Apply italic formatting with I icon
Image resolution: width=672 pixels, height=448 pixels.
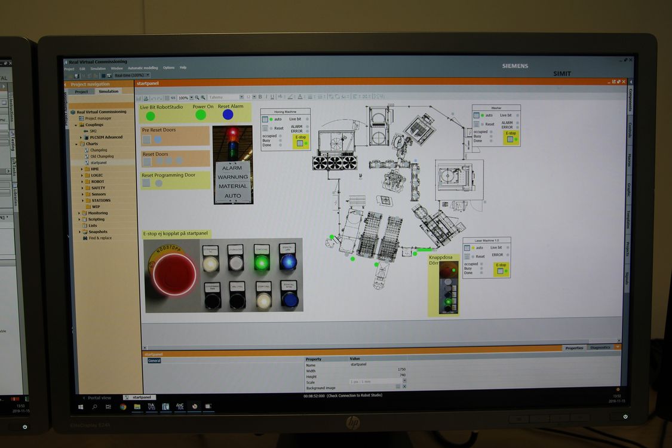pos(266,97)
